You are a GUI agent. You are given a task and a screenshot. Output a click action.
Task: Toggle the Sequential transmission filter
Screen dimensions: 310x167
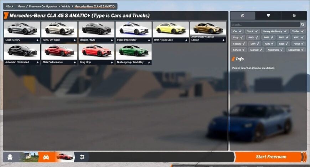(296, 50)
